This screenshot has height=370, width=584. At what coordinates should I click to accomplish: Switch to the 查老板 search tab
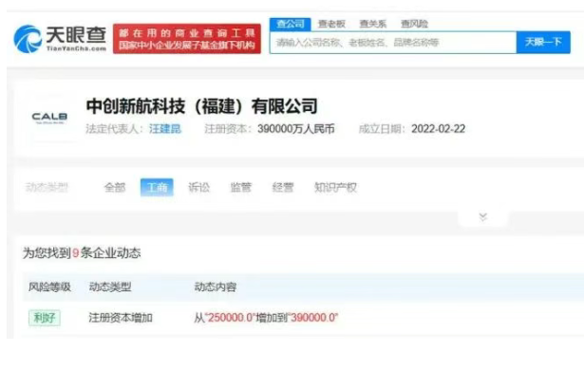(x=331, y=25)
